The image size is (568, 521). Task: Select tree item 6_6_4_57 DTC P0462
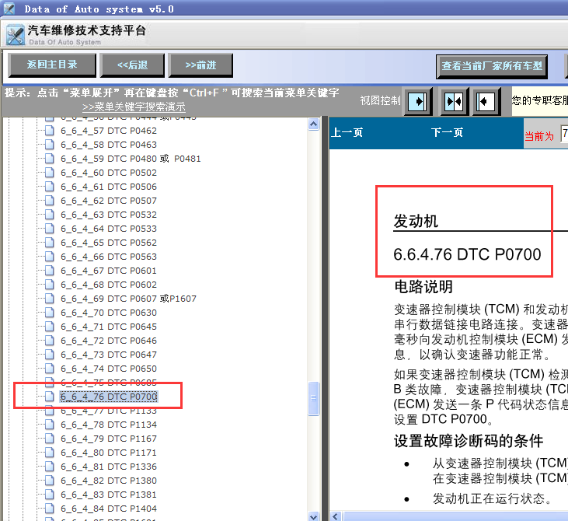pos(109,131)
